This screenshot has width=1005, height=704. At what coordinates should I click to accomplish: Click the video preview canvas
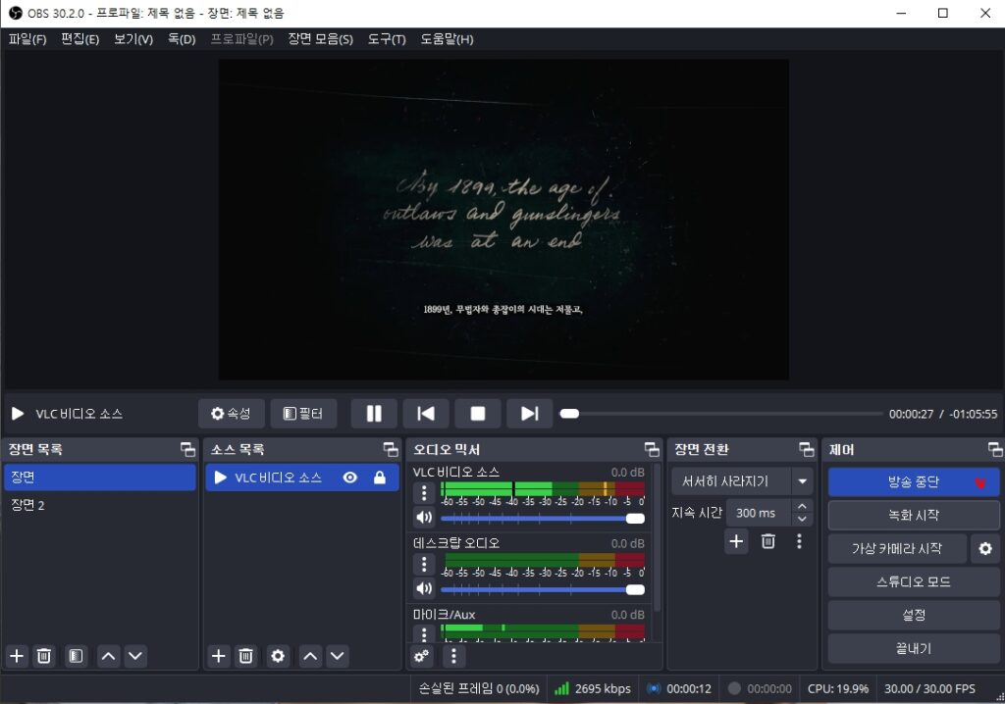click(503, 220)
